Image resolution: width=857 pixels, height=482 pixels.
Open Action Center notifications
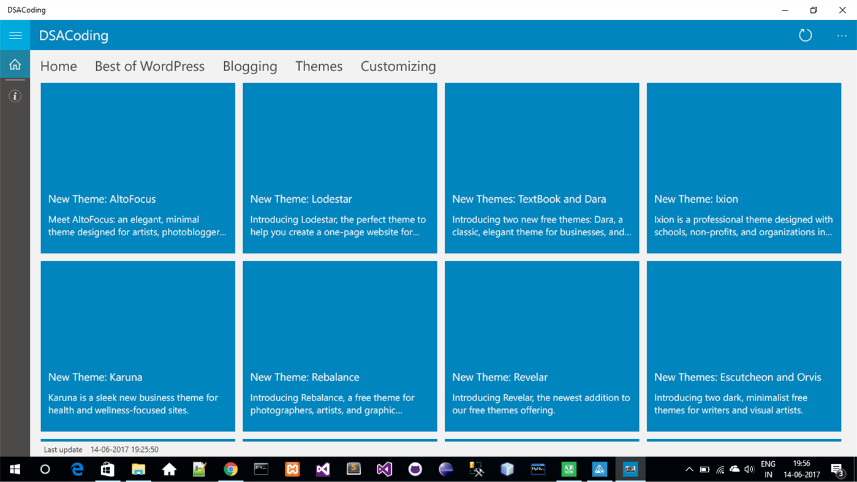838,469
